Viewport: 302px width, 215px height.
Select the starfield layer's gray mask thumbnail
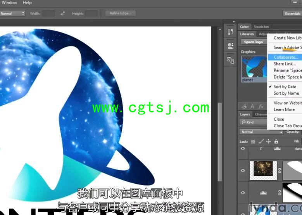click(x=292, y=171)
